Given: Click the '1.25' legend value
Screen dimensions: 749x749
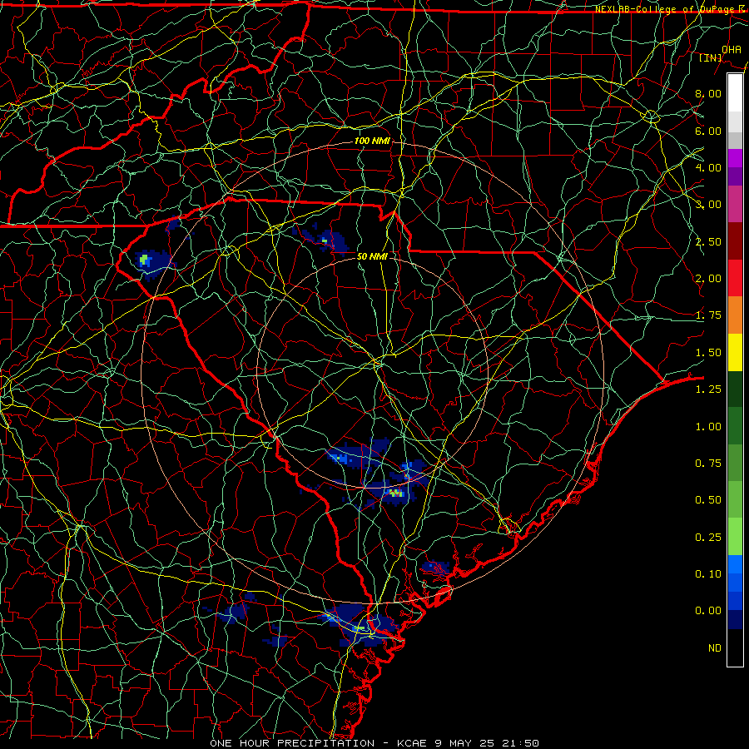Looking at the screenshot, I should click(x=708, y=389).
